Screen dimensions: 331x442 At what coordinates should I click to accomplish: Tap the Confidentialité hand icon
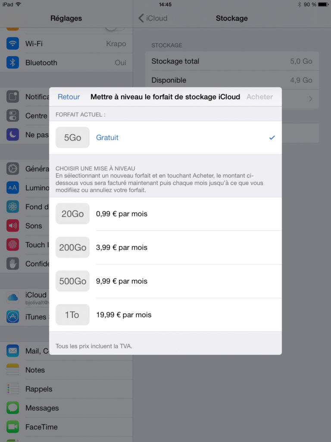12,264
